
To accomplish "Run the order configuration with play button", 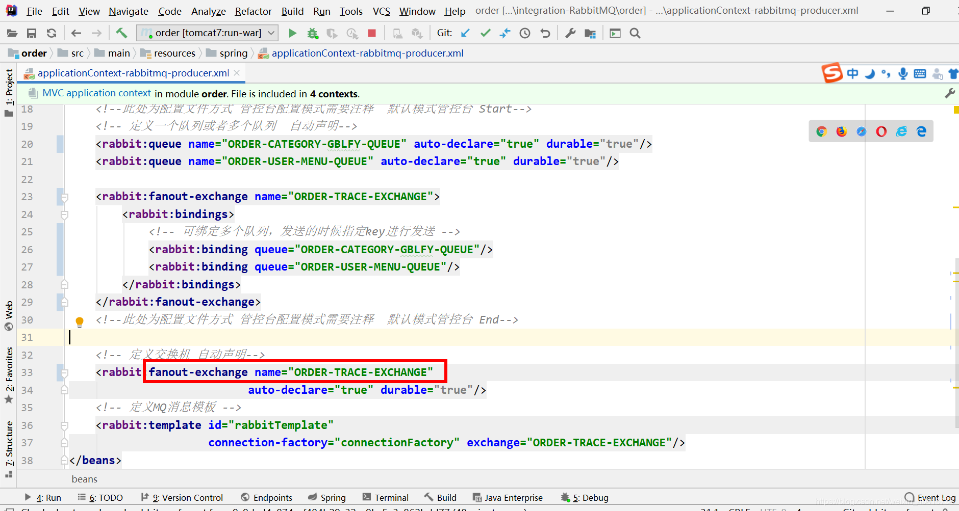I will [292, 33].
